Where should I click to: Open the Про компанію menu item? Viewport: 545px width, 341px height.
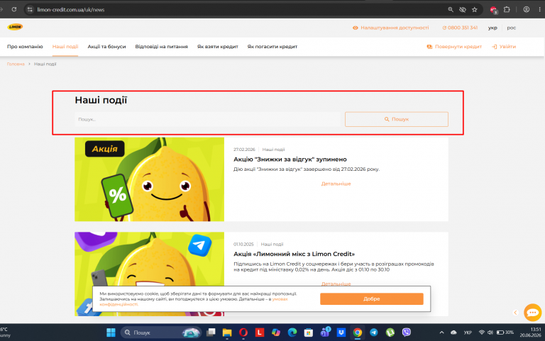[x=25, y=47]
